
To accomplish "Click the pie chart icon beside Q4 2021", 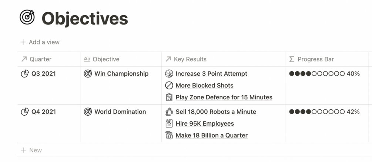I will pos(25,112).
